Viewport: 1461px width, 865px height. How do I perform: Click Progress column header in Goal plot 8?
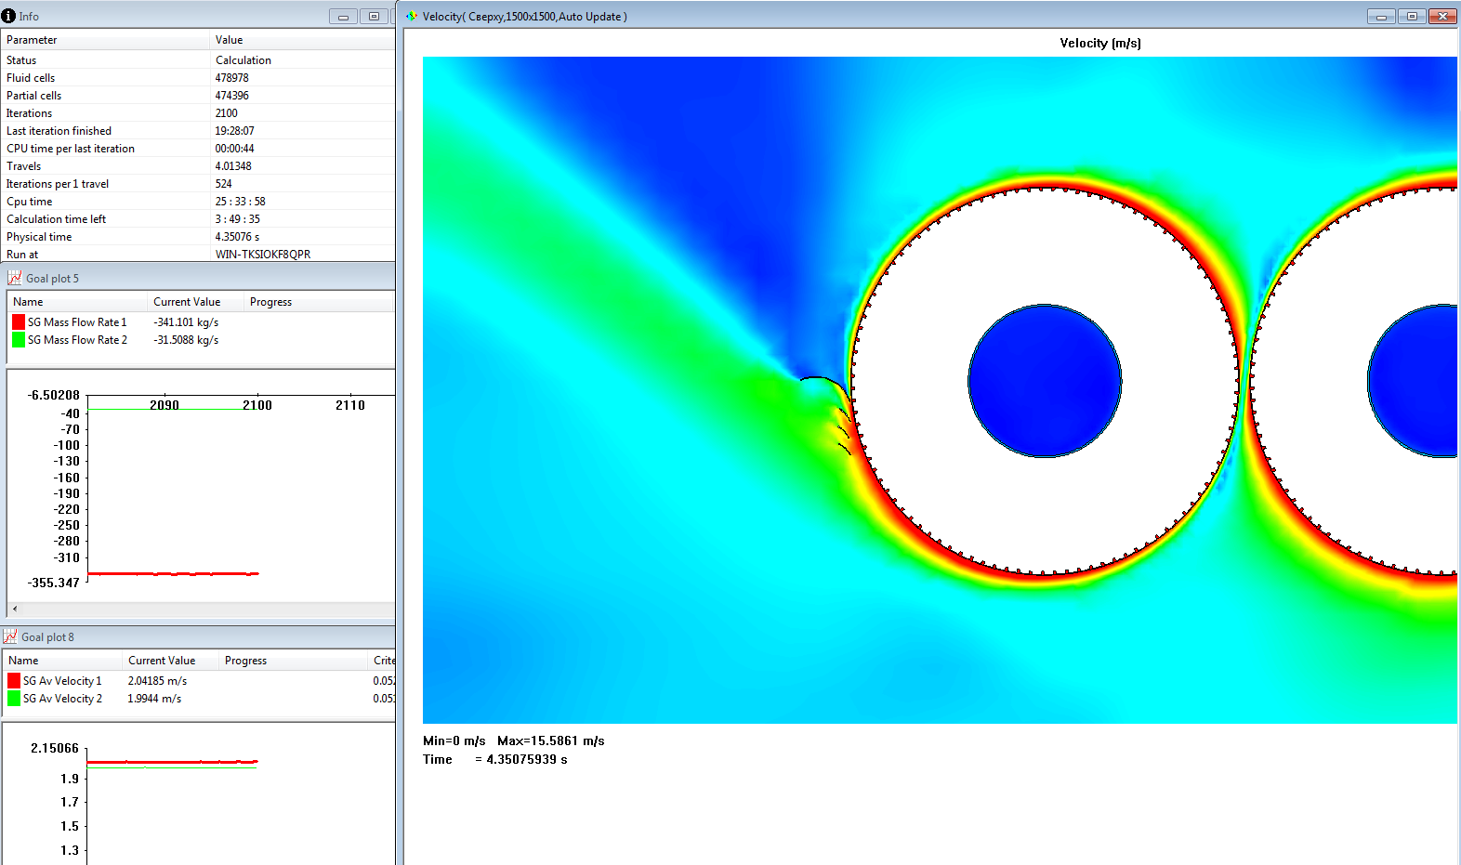(x=245, y=661)
